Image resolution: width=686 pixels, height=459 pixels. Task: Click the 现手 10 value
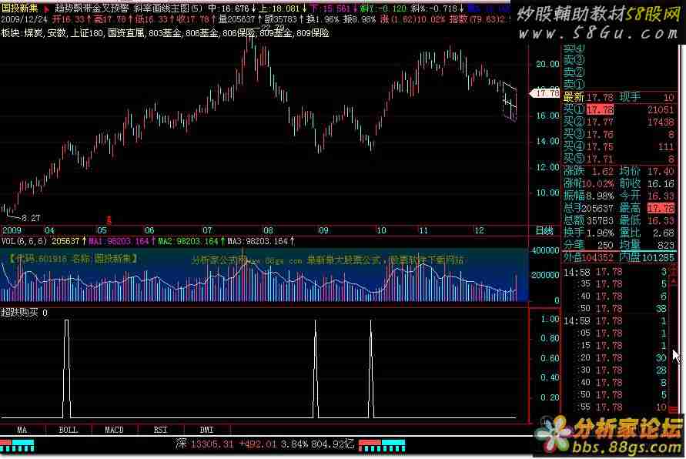pos(669,97)
